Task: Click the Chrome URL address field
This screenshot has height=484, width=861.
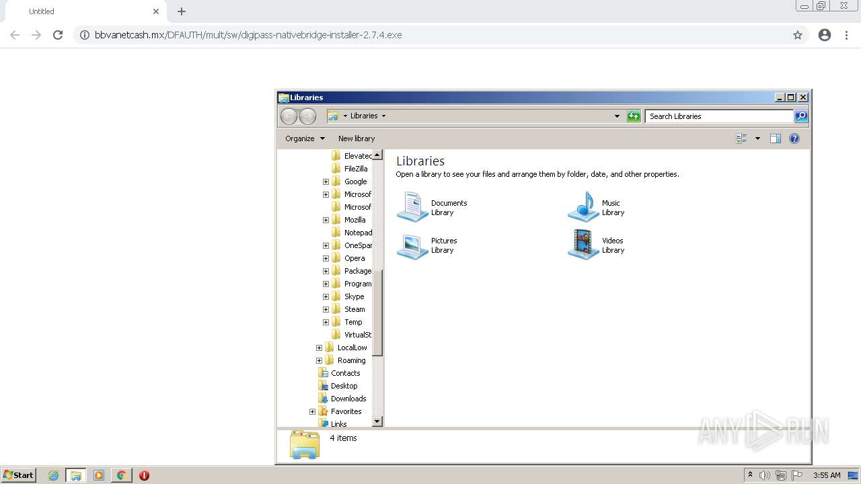Action: coord(441,35)
